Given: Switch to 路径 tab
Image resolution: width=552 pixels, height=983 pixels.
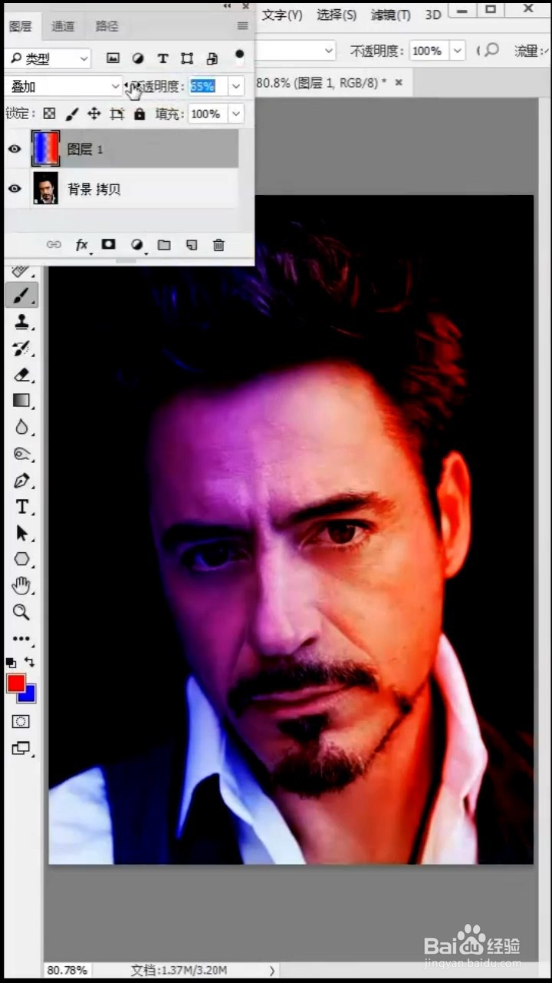Looking at the screenshot, I should coord(107,26).
